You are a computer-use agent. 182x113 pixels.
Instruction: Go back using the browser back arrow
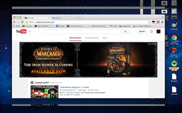15,22
